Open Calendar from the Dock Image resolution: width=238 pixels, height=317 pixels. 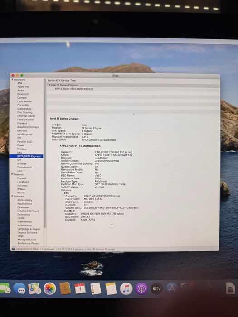click(80, 288)
